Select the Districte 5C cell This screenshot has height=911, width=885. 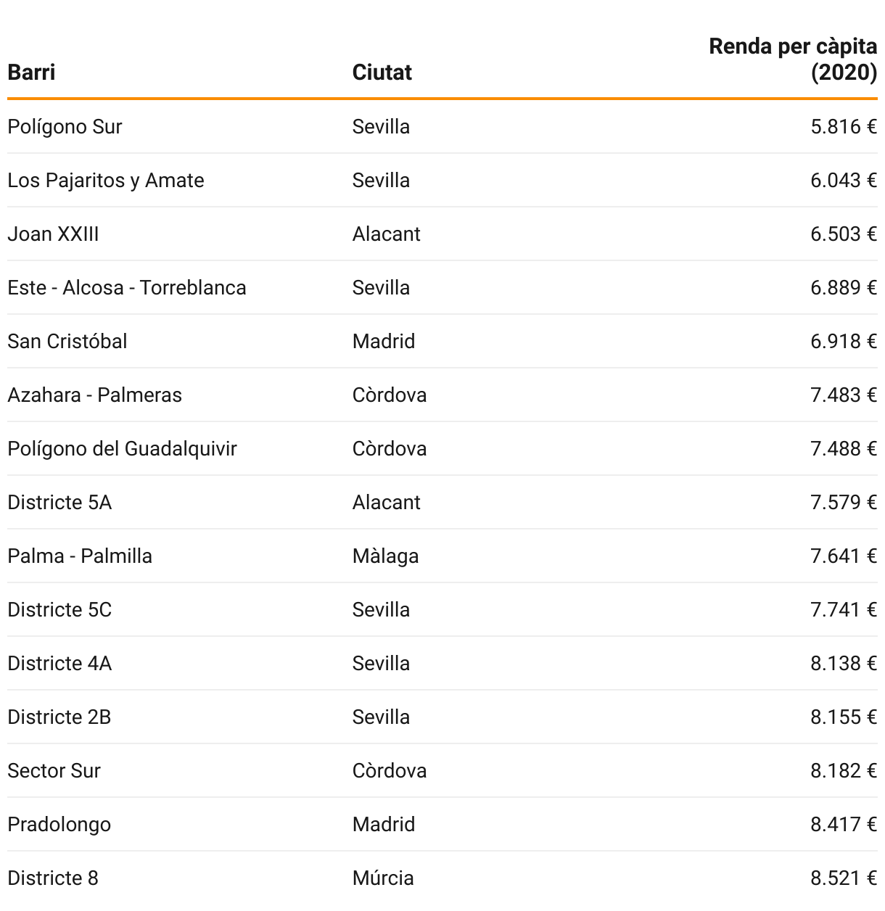[x=59, y=610]
